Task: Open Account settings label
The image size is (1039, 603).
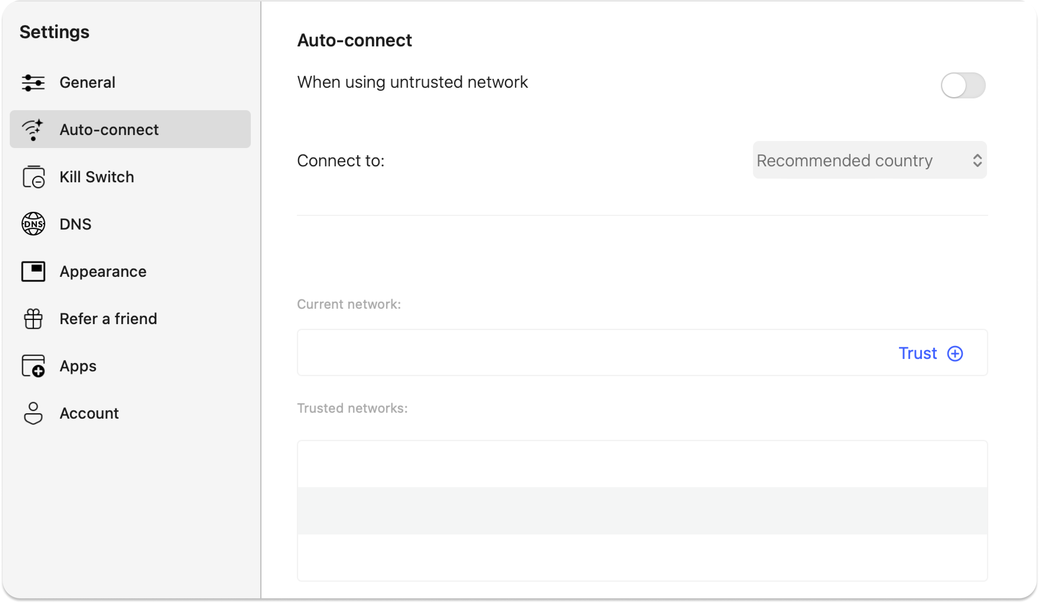Action: (89, 413)
